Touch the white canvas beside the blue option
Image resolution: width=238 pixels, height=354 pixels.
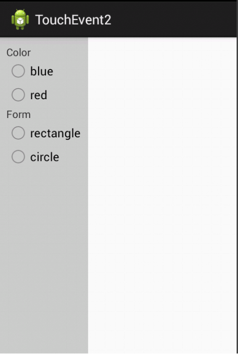(162, 71)
